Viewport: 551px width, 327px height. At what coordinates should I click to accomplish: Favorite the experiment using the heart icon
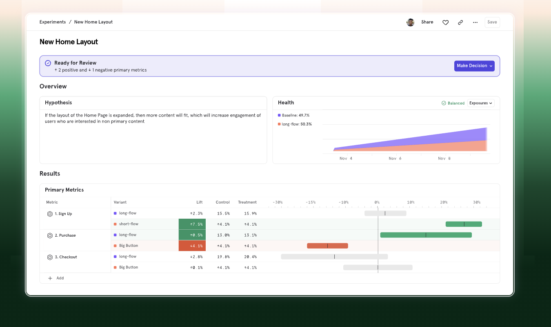(445, 22)
